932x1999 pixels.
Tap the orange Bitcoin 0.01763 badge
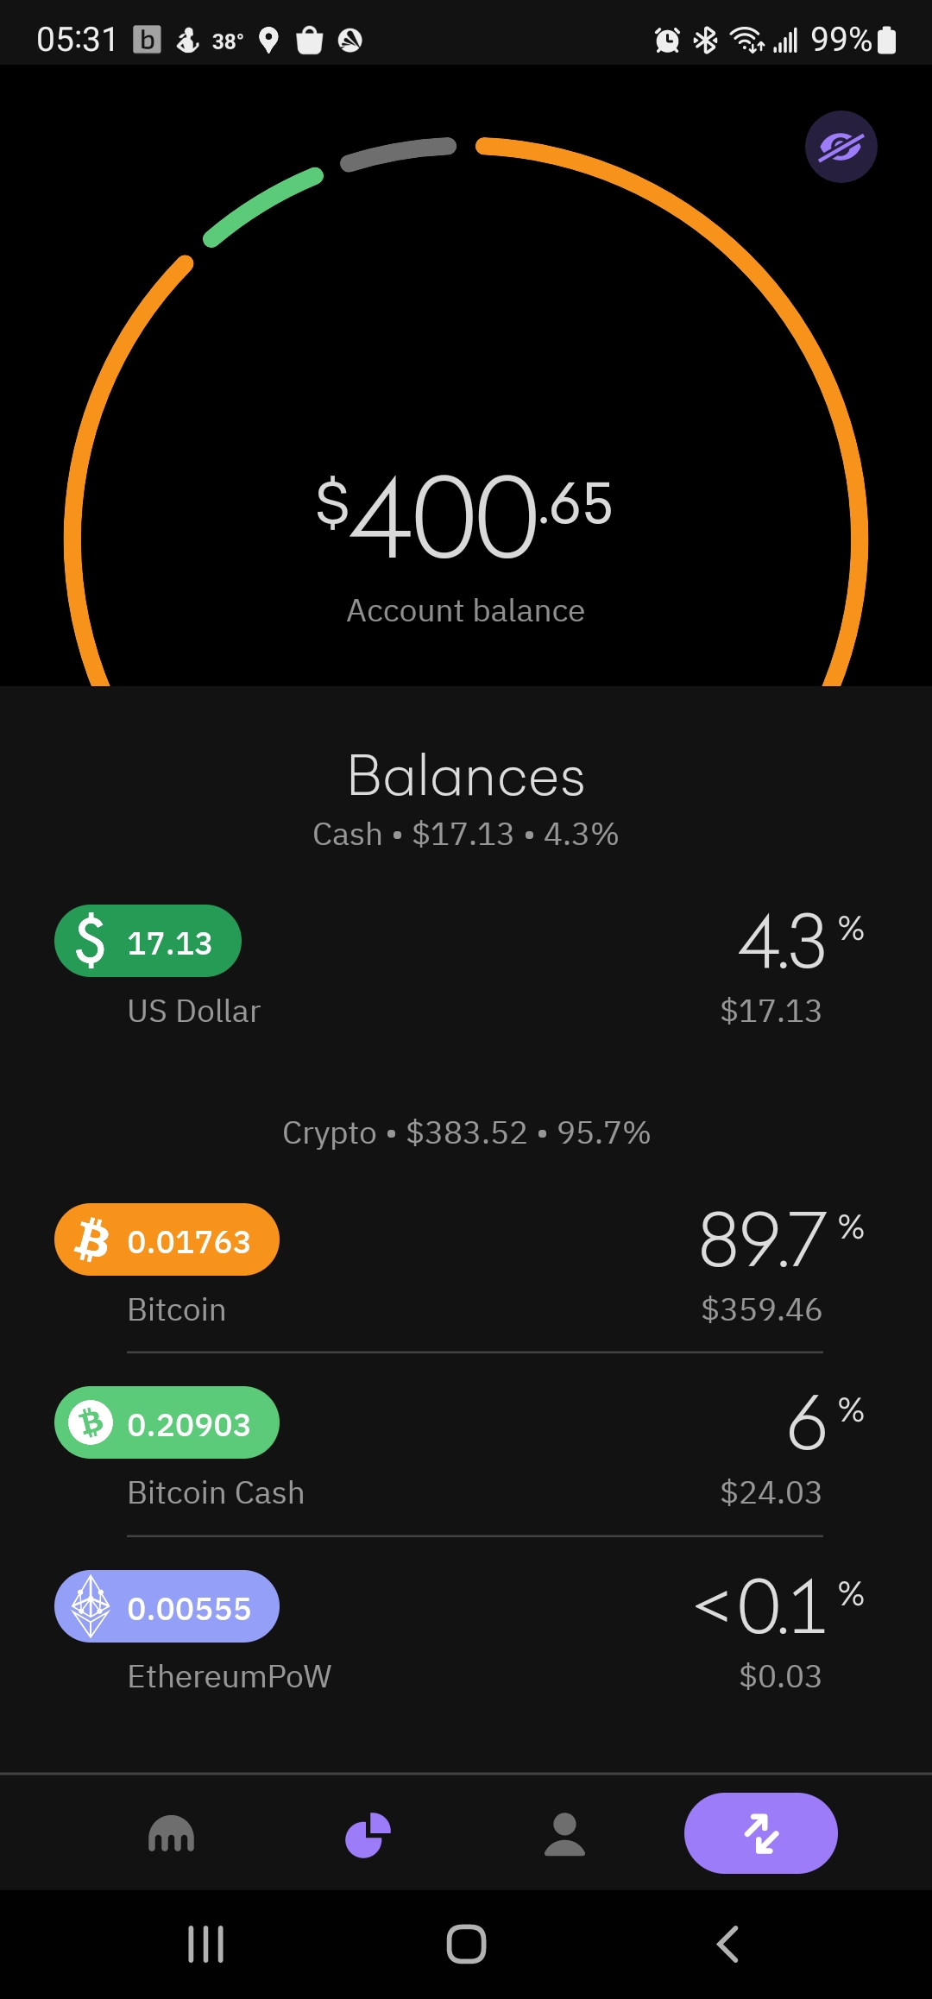[x=167, y=1239]
